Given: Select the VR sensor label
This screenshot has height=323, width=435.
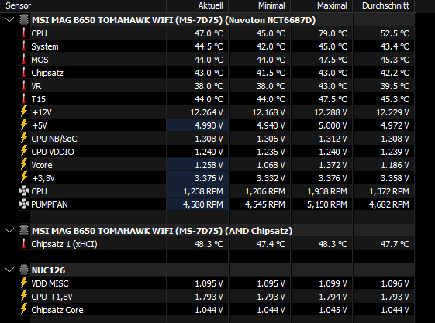Looking at the screenshot, I should pos(36,86).
